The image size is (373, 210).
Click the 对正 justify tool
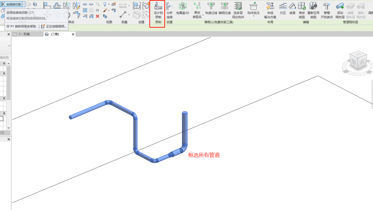tap(283, 8)
